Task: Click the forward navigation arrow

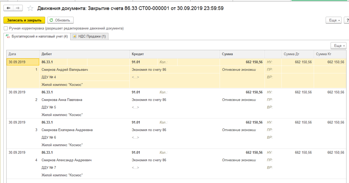Action: coord(18,8)
